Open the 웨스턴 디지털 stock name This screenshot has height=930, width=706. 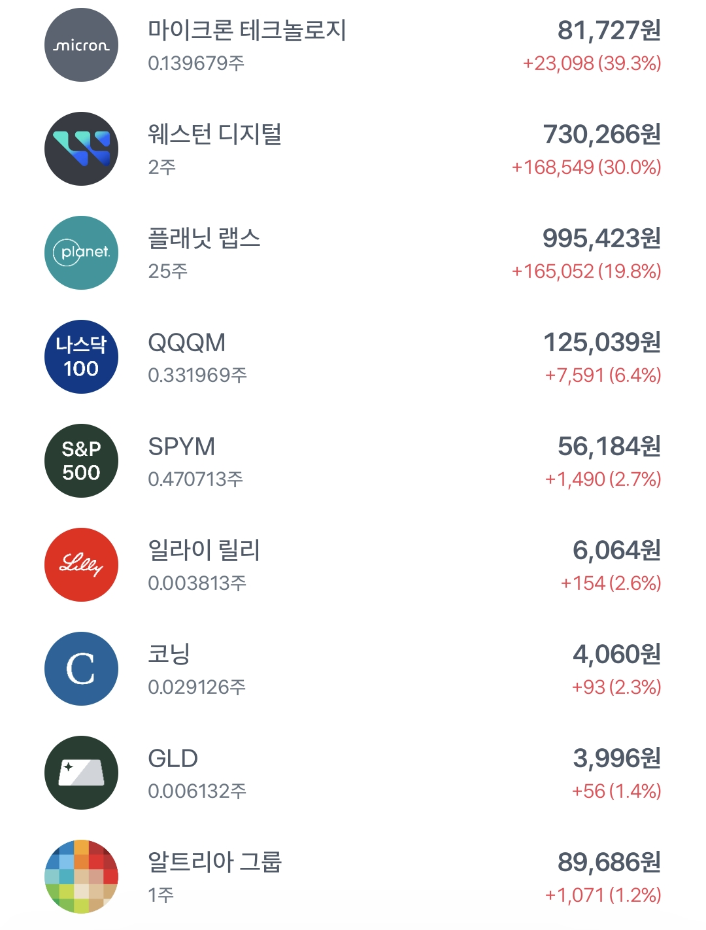[214, 135]
